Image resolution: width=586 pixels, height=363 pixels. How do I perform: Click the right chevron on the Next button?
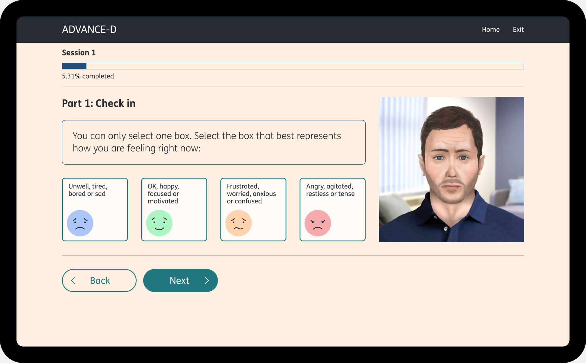[x=207, y=280]
